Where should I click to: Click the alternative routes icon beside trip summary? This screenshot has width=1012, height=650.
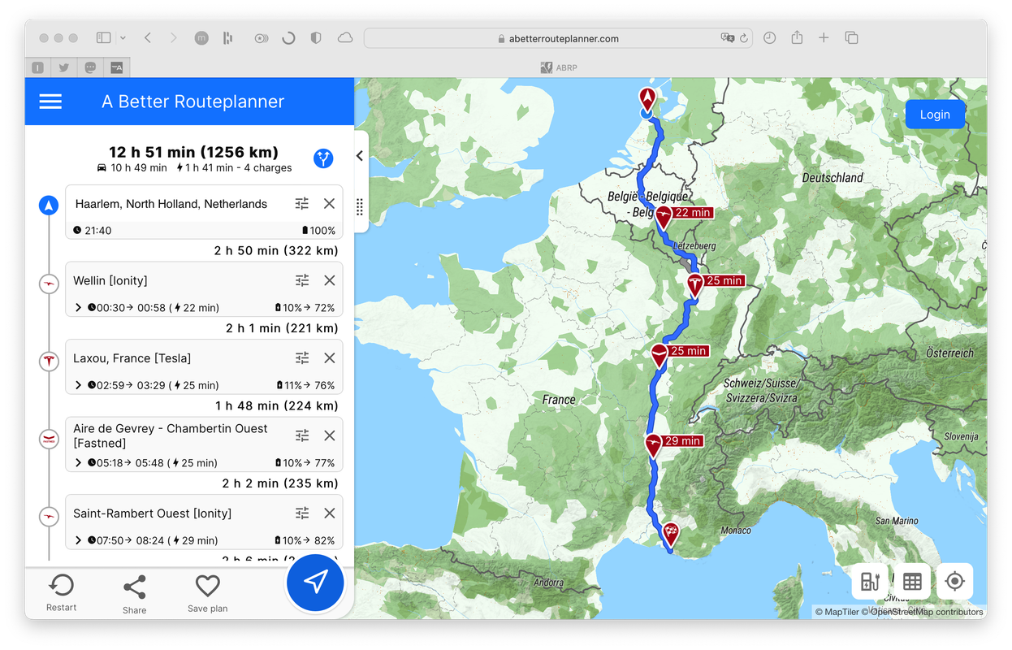(x=323, y=158)
